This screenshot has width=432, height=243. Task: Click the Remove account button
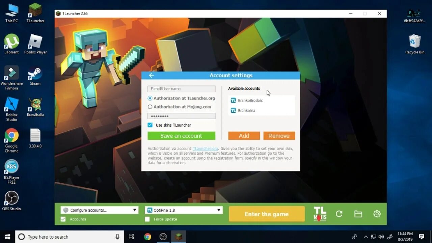coord(279,136)
